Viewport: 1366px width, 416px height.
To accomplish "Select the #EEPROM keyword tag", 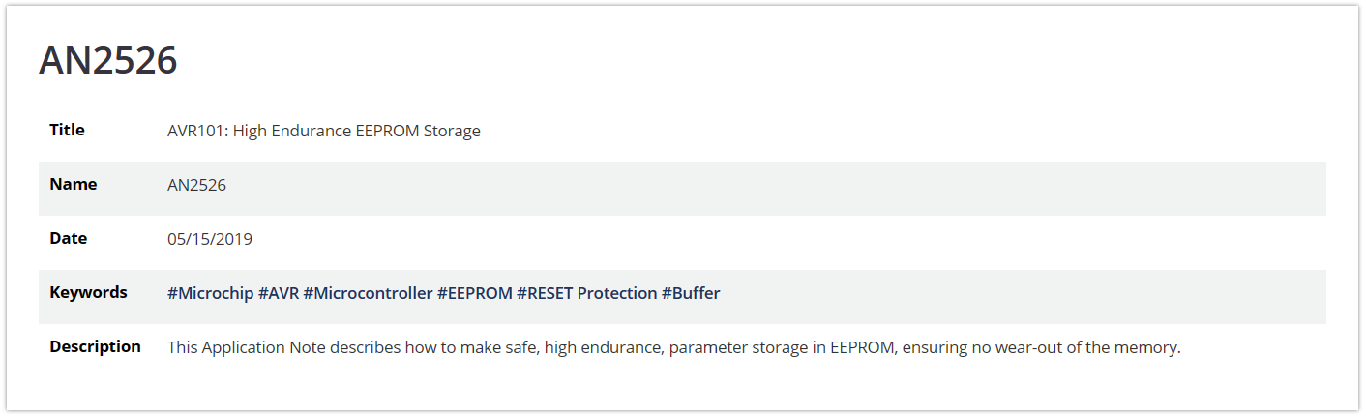I will 475,293.
